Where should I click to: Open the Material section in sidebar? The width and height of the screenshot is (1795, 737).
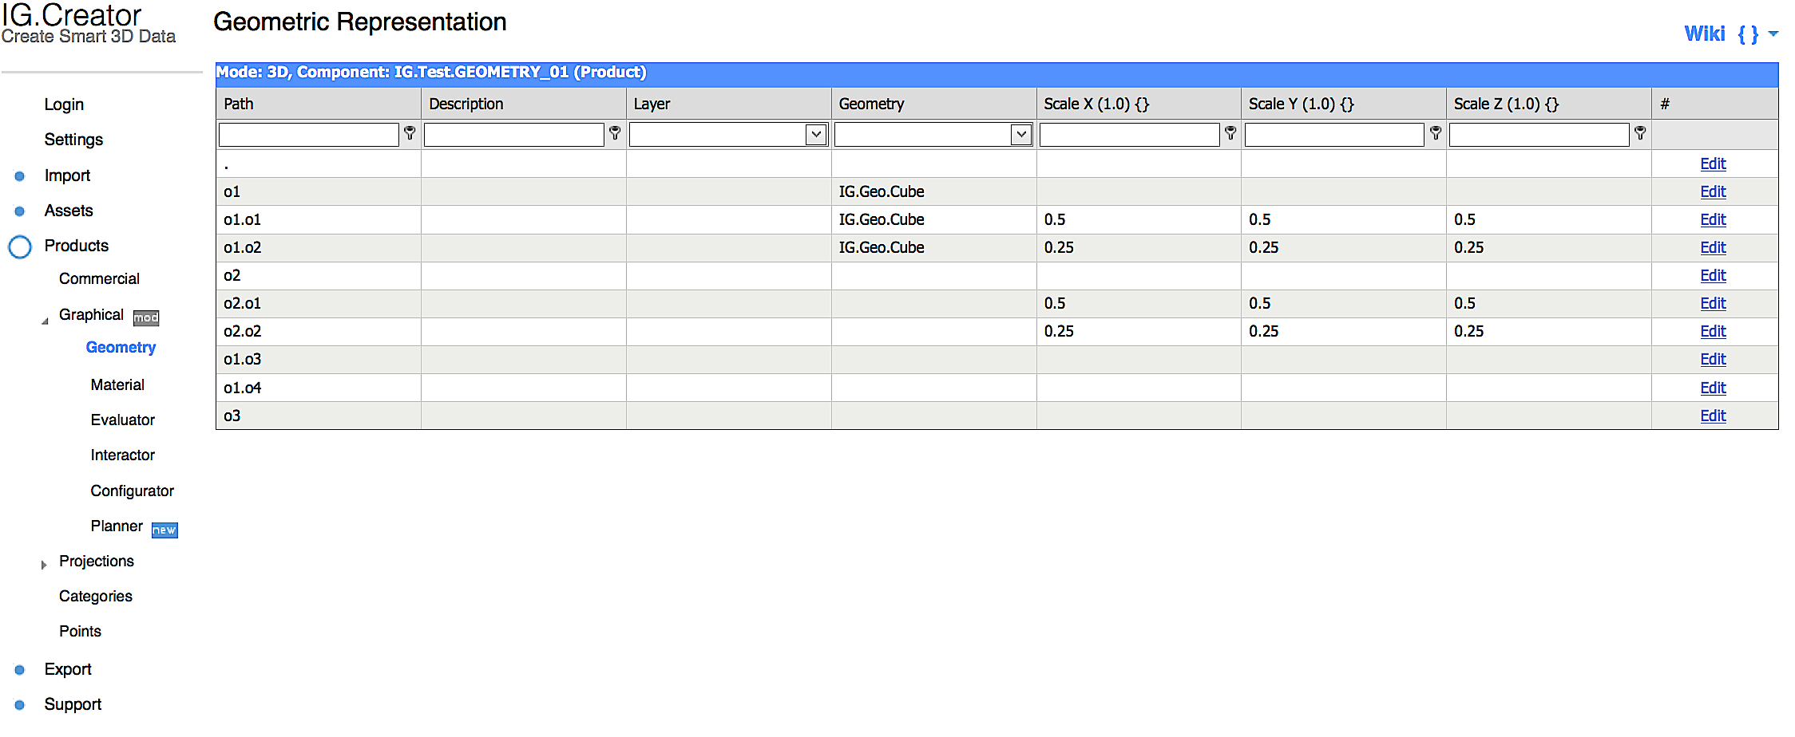117,385
